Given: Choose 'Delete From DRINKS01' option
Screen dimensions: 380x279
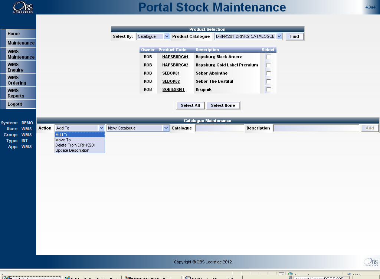Looking at the screenshot, I should tap(80, 145).
